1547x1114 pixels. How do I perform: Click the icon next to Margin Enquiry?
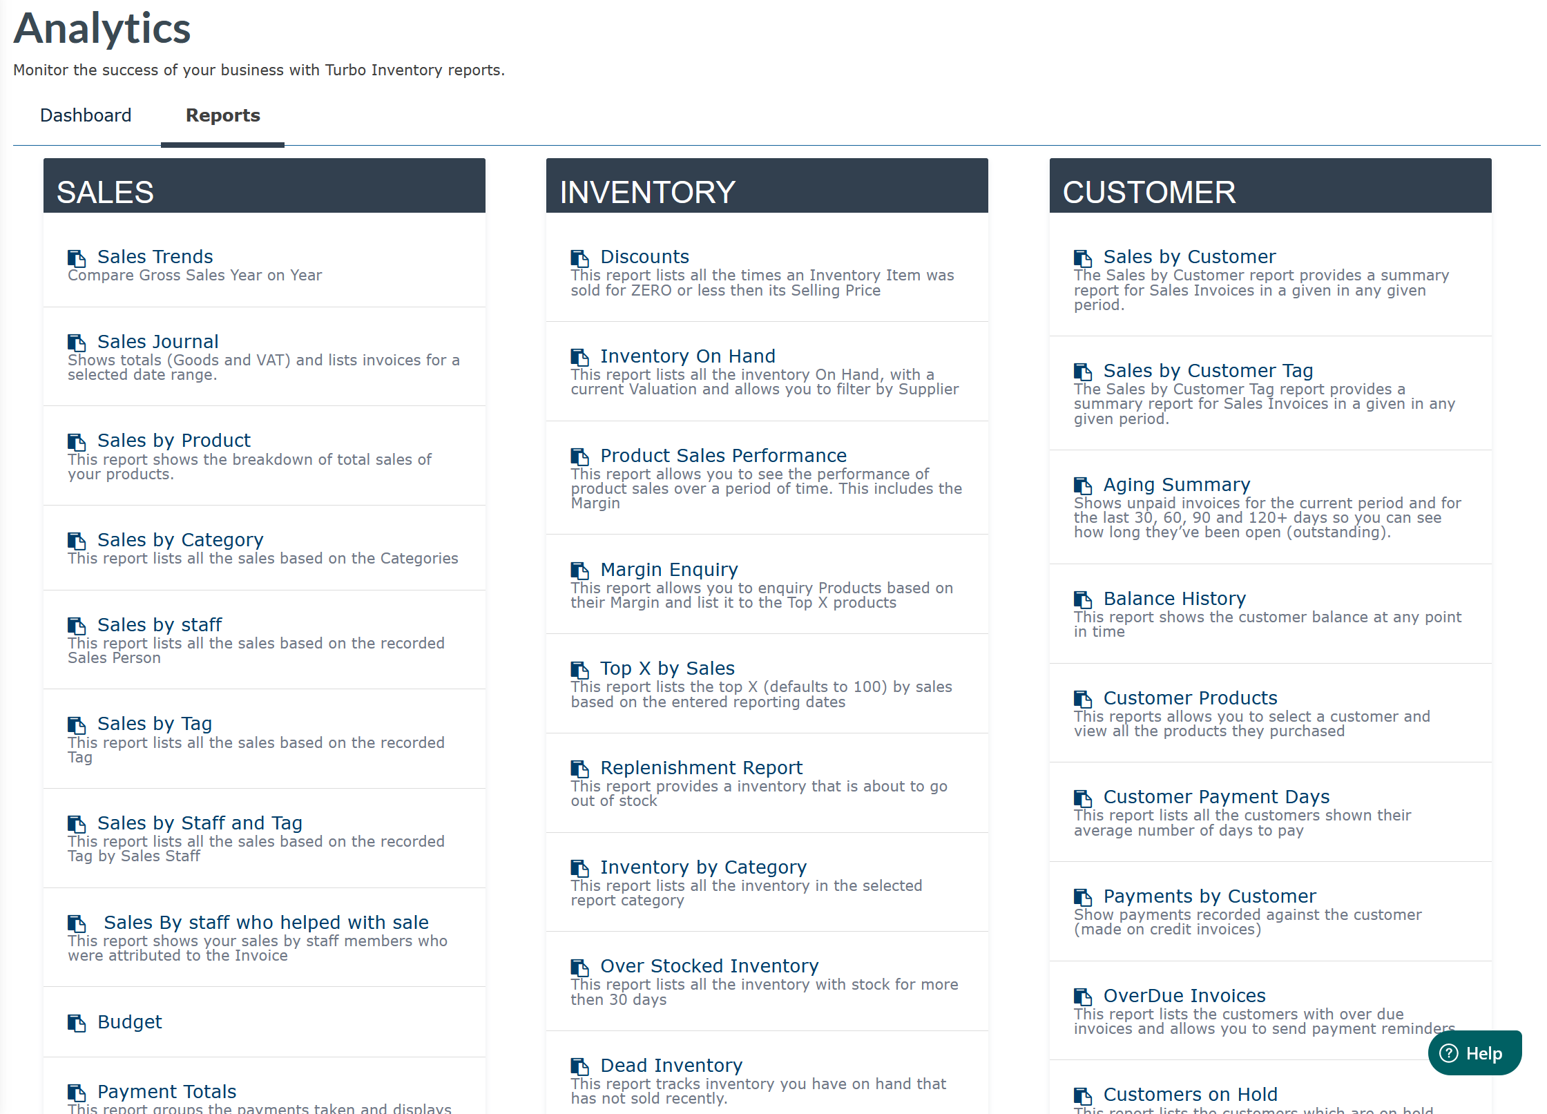click(x=579, y=570)
